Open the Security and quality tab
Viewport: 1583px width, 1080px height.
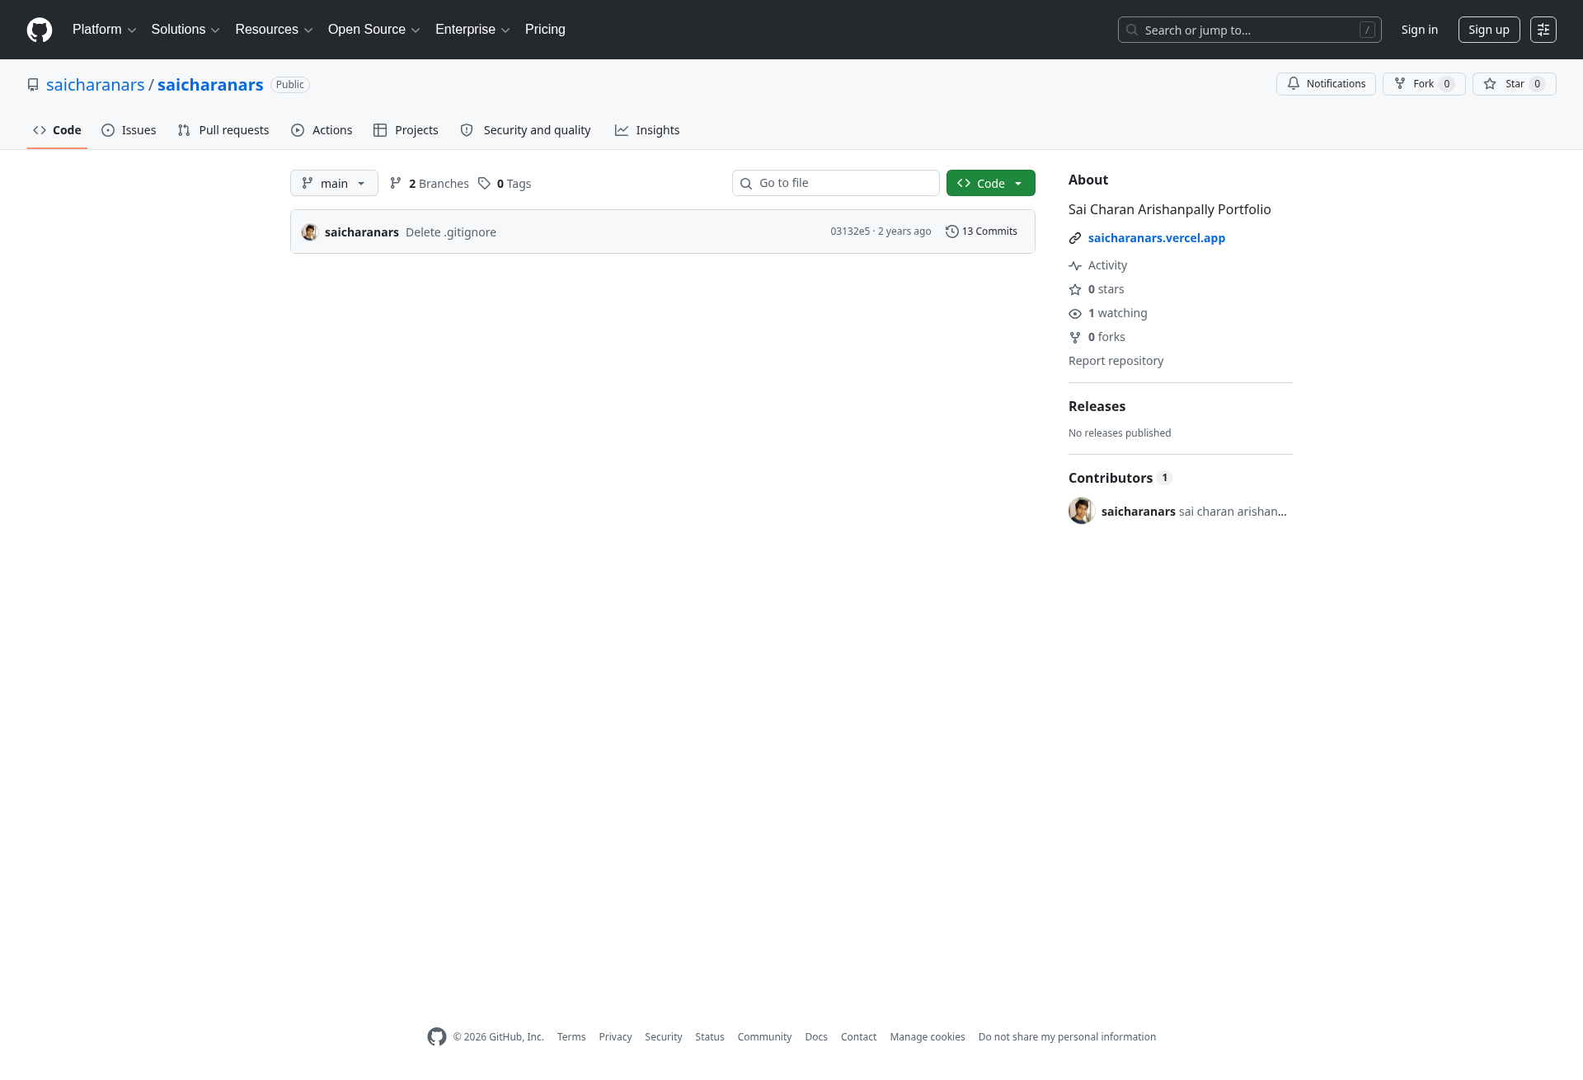pyautogui.click(x=525, y=130)
